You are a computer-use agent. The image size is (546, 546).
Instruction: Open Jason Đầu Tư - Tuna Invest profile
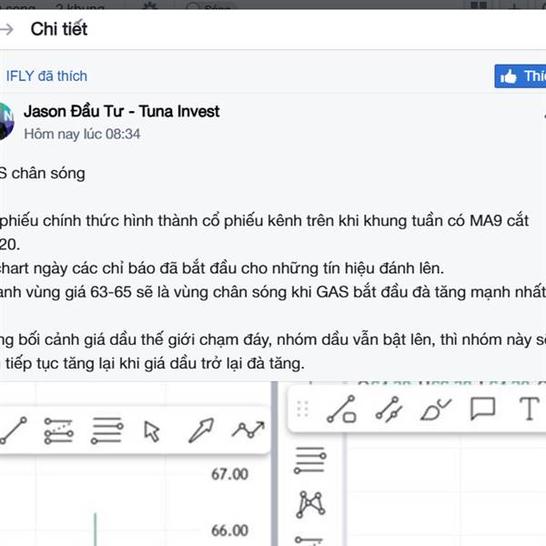[122, 111]
